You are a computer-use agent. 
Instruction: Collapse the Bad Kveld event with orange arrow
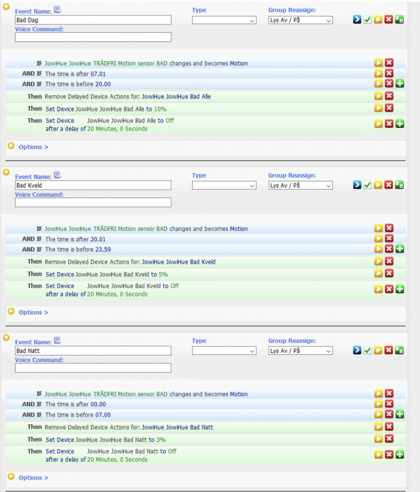pos(7,173)
